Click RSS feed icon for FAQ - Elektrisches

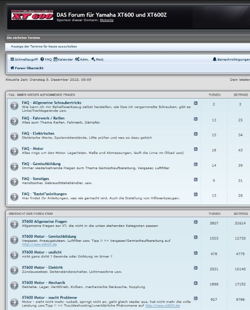pyautogui.click(x=196, y=134)
